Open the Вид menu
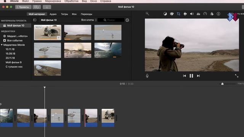 click(x=84, y=1)
